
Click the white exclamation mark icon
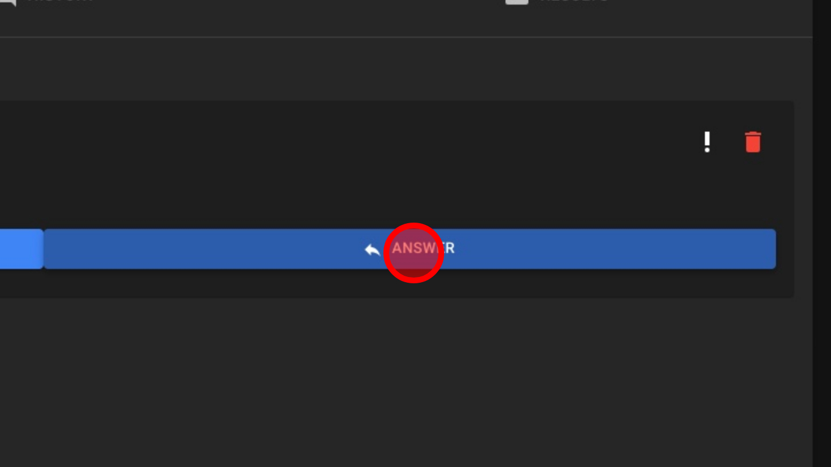point(707,142)
